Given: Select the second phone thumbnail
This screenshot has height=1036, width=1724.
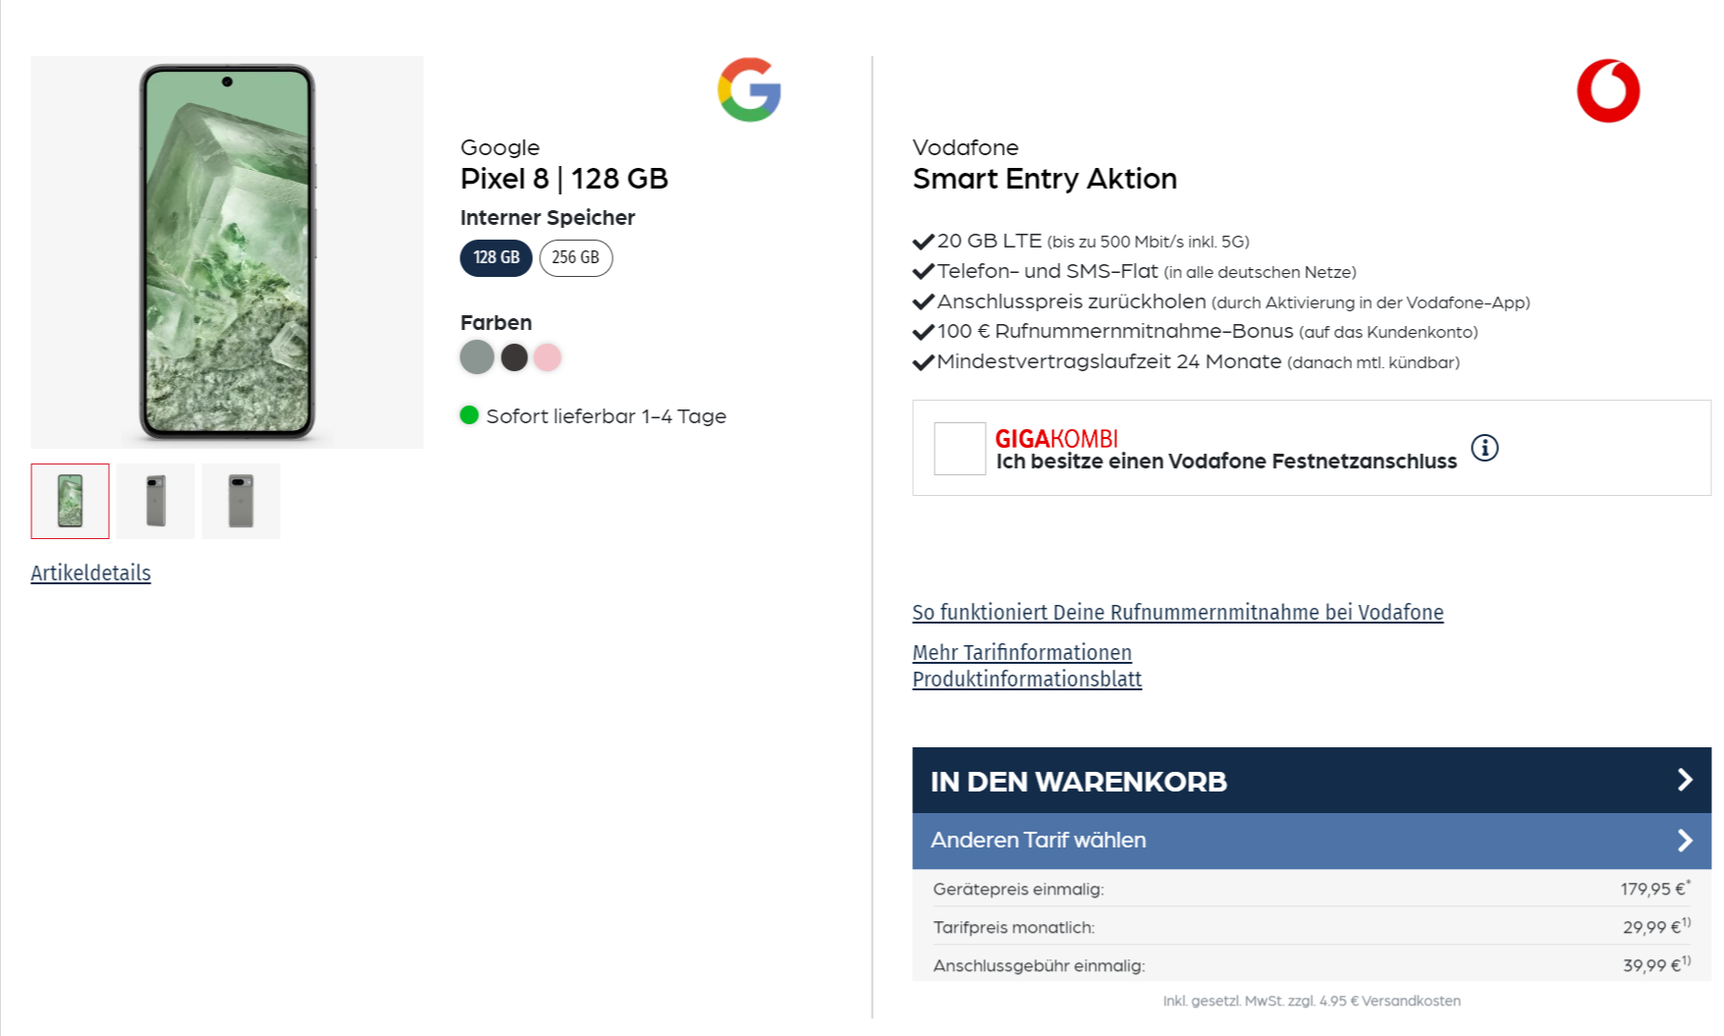Looking at the screenshot, I should [155, 501].
